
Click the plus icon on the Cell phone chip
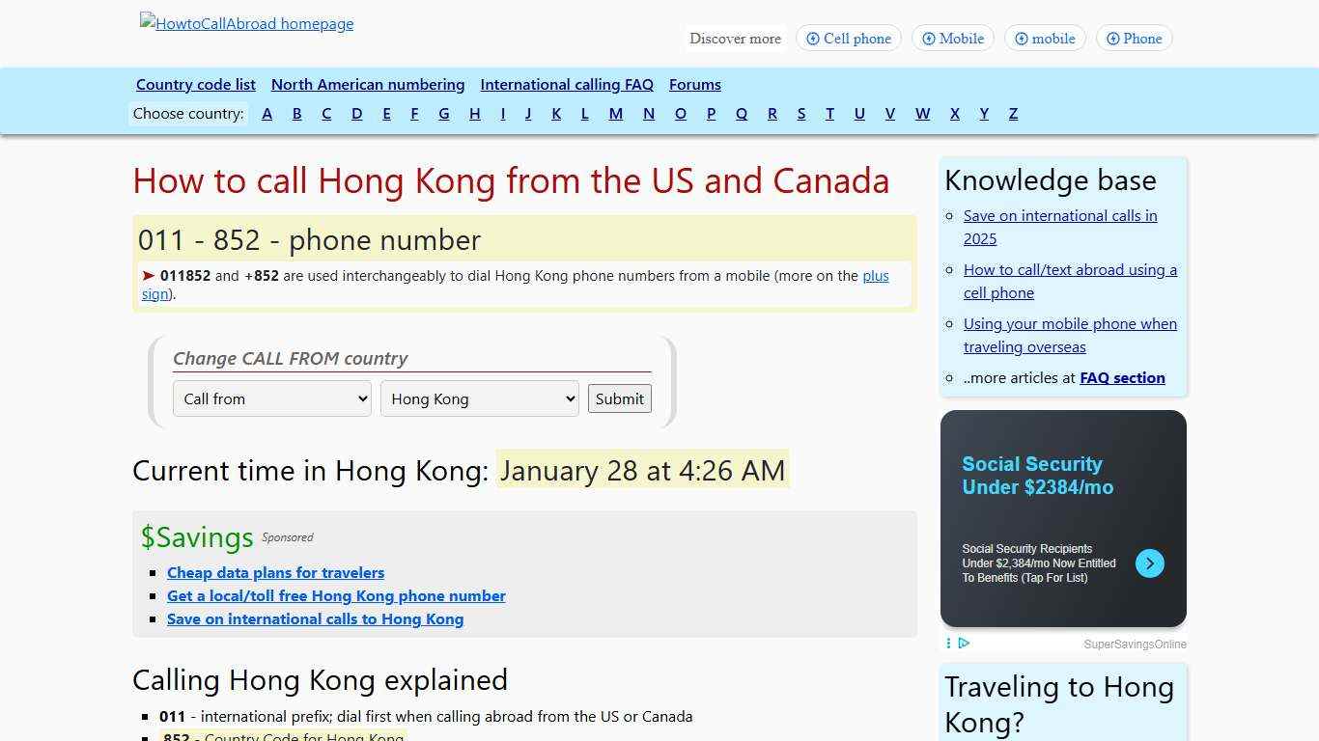812,39
